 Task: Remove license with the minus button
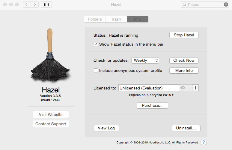189,88
